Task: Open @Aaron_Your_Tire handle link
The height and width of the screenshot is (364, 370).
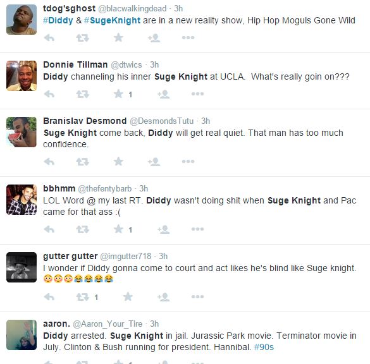Action: (x=108, y=324)
